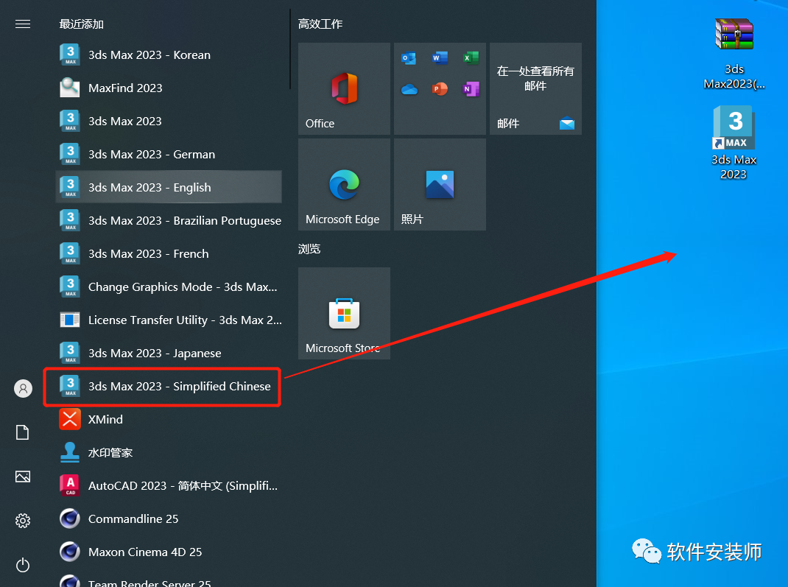Open the plain '3ds Max 2023' entry
Image resolution: width=788 pixels, height=587 pixels.
(169, 121)
